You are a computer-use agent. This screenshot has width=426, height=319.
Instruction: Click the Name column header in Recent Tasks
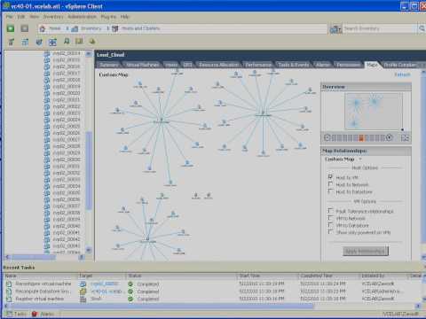coord(41,276)
